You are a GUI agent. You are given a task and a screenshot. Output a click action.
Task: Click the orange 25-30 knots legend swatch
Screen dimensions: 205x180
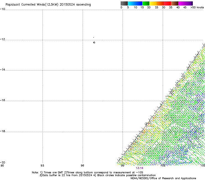pyautogui.click(x=160, y=3)
